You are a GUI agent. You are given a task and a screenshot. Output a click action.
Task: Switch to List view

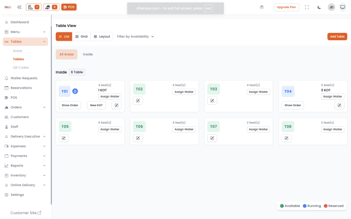coord(64,37)
